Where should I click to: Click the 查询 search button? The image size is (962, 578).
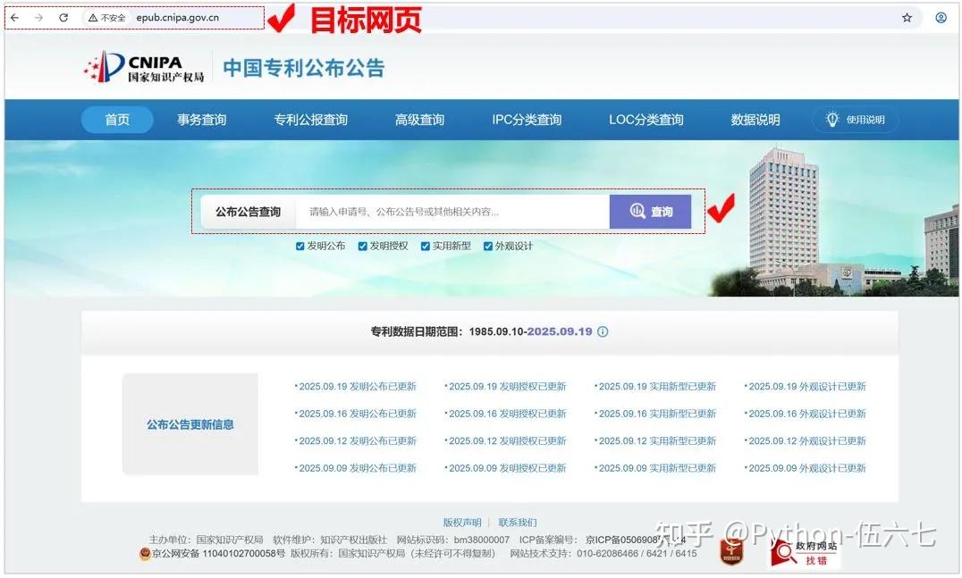tap(651, 211)
